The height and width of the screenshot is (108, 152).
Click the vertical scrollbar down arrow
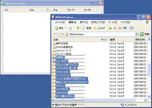click(x=149, y=96)
